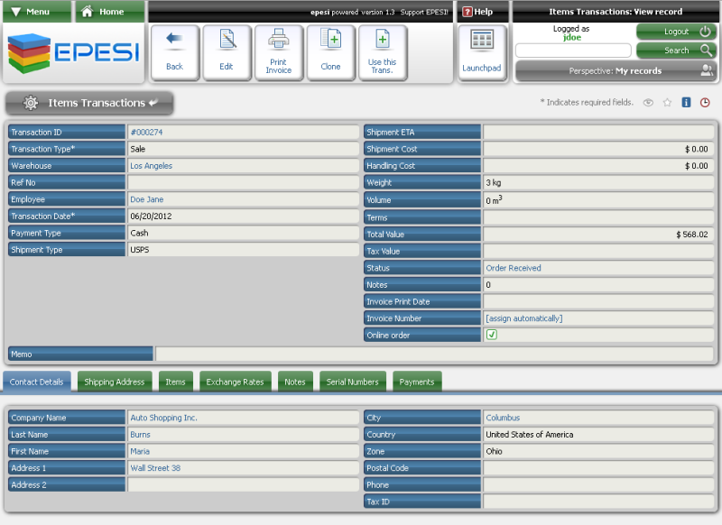Mark record as favorite with star
Viewport: 722px width, 525px height.
[x=667, y=103]
